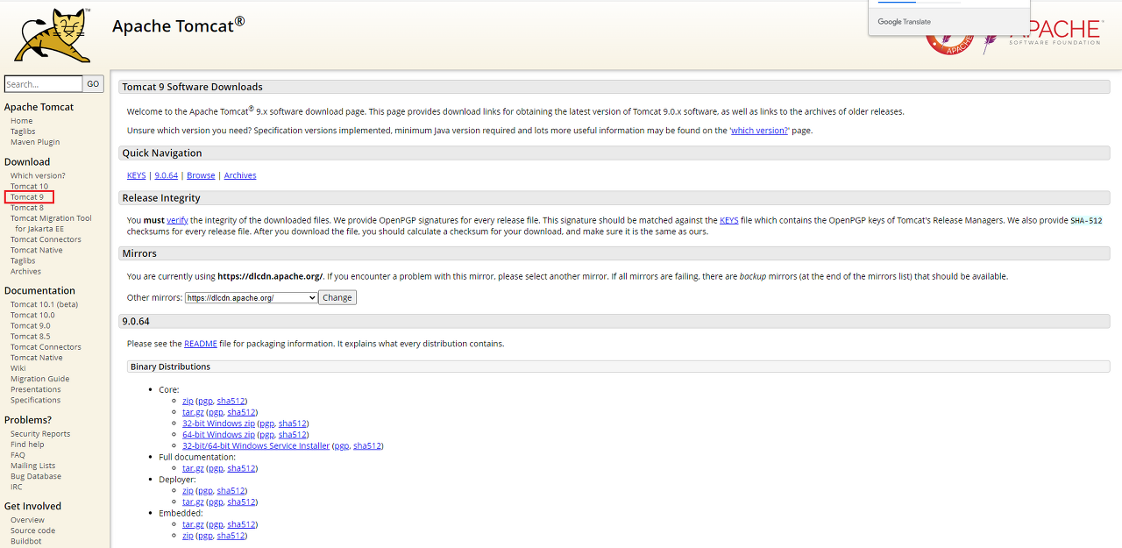The image size is (1122, 548).
Task: Open Tomcat 9.0 documentation
Action: tap(31, 325)
